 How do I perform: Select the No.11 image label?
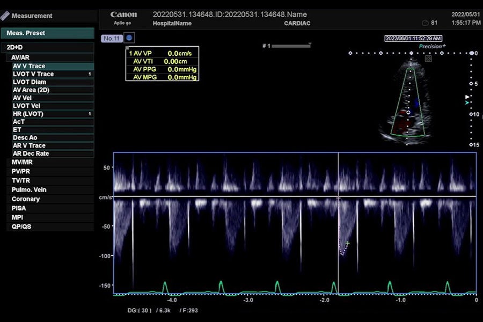(x=112, y=39)
